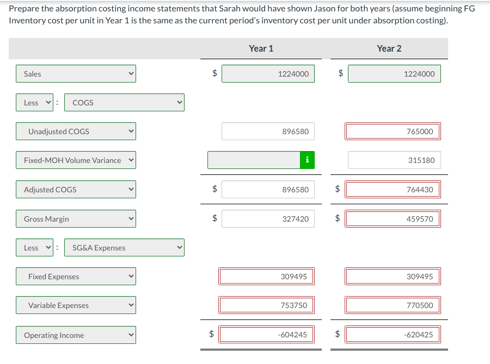Open the Less dropdown beside SG&A Expenses
490x364 pixels.
pyautogui.click(x=35, y=248)
